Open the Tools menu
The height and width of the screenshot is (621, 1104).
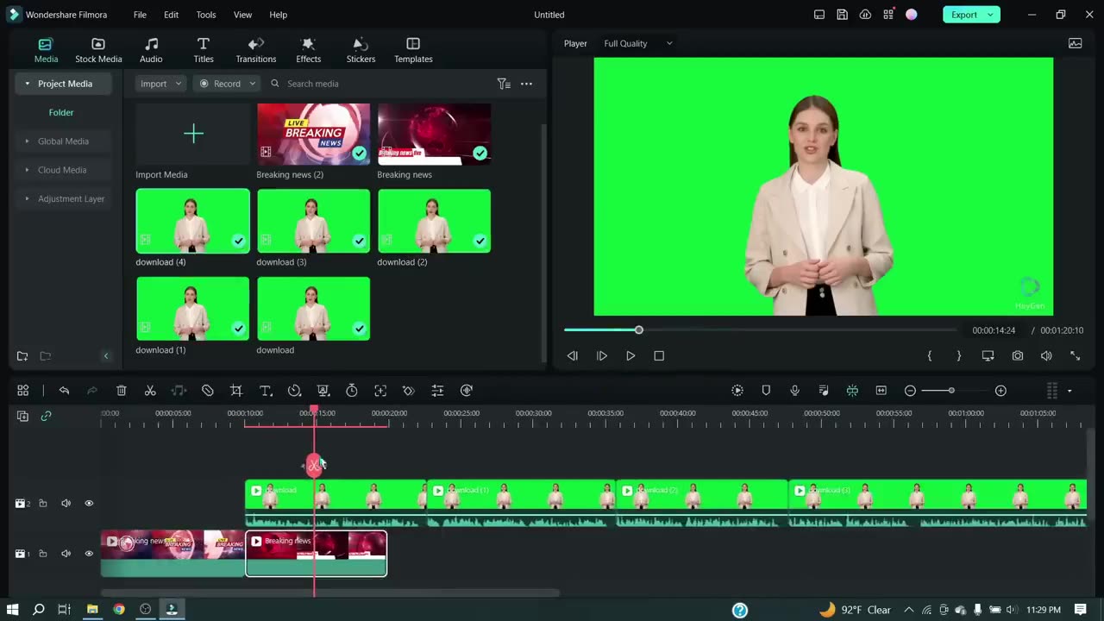click(x=206, y=15)
